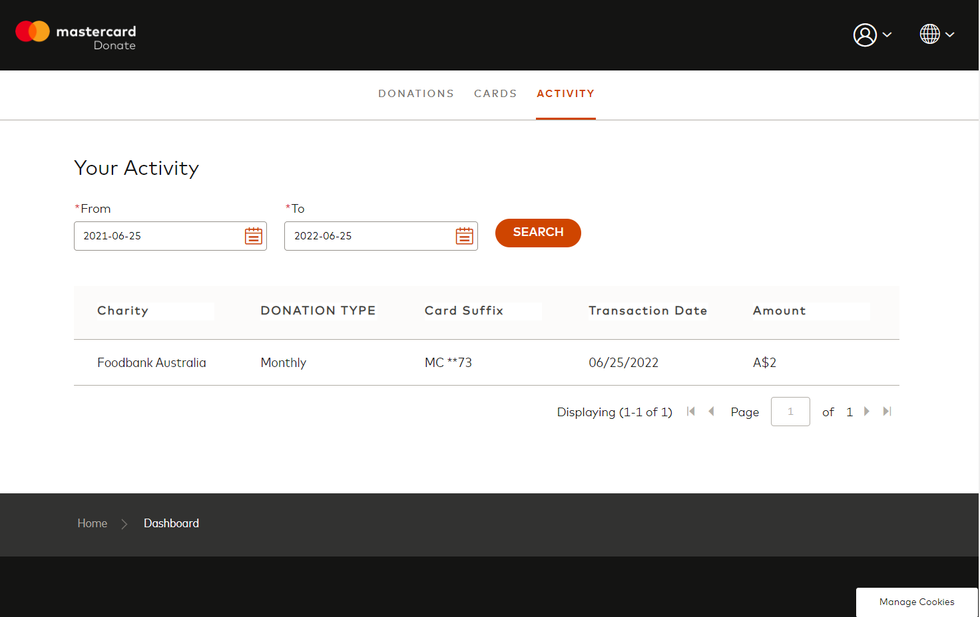Image resolution: width=980 pixels, height=617 pixels.
Task: Switch to the Donations tab
Action: coord(416,94)
